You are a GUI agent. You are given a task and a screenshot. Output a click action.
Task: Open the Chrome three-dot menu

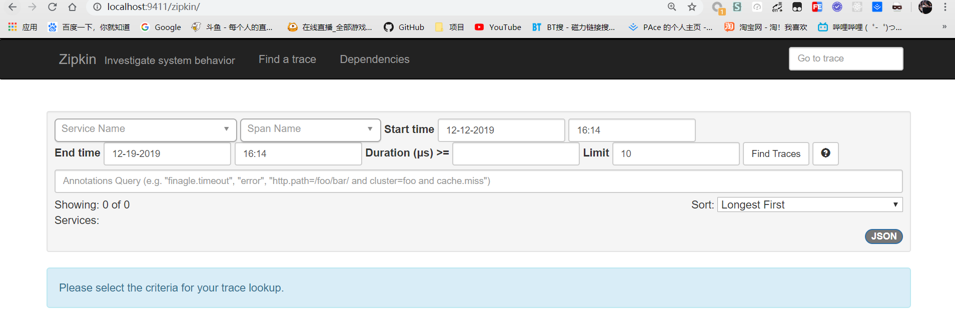point(945,7)
